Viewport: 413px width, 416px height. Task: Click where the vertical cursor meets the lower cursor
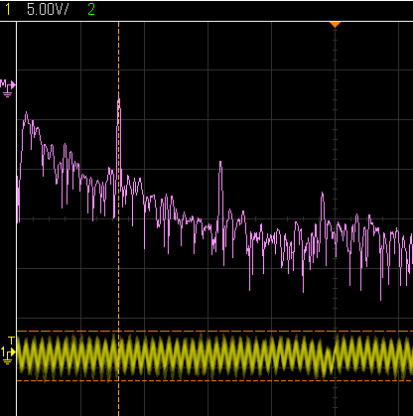tap(118, 380)
